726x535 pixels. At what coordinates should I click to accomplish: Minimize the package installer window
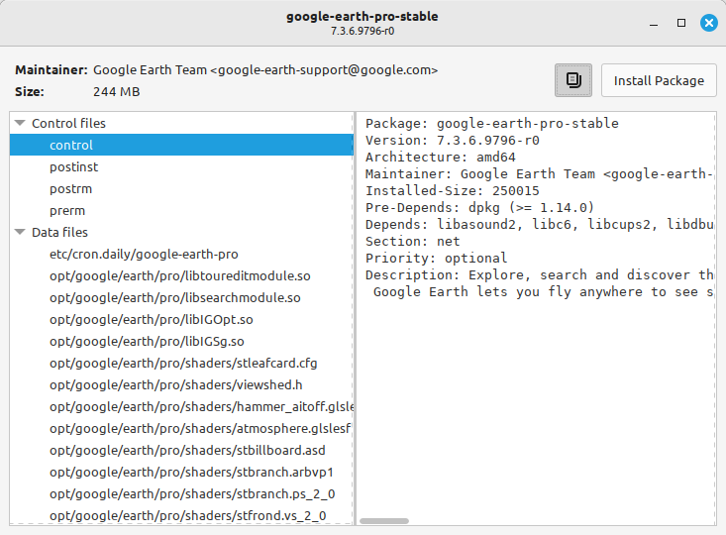[654, 23]
